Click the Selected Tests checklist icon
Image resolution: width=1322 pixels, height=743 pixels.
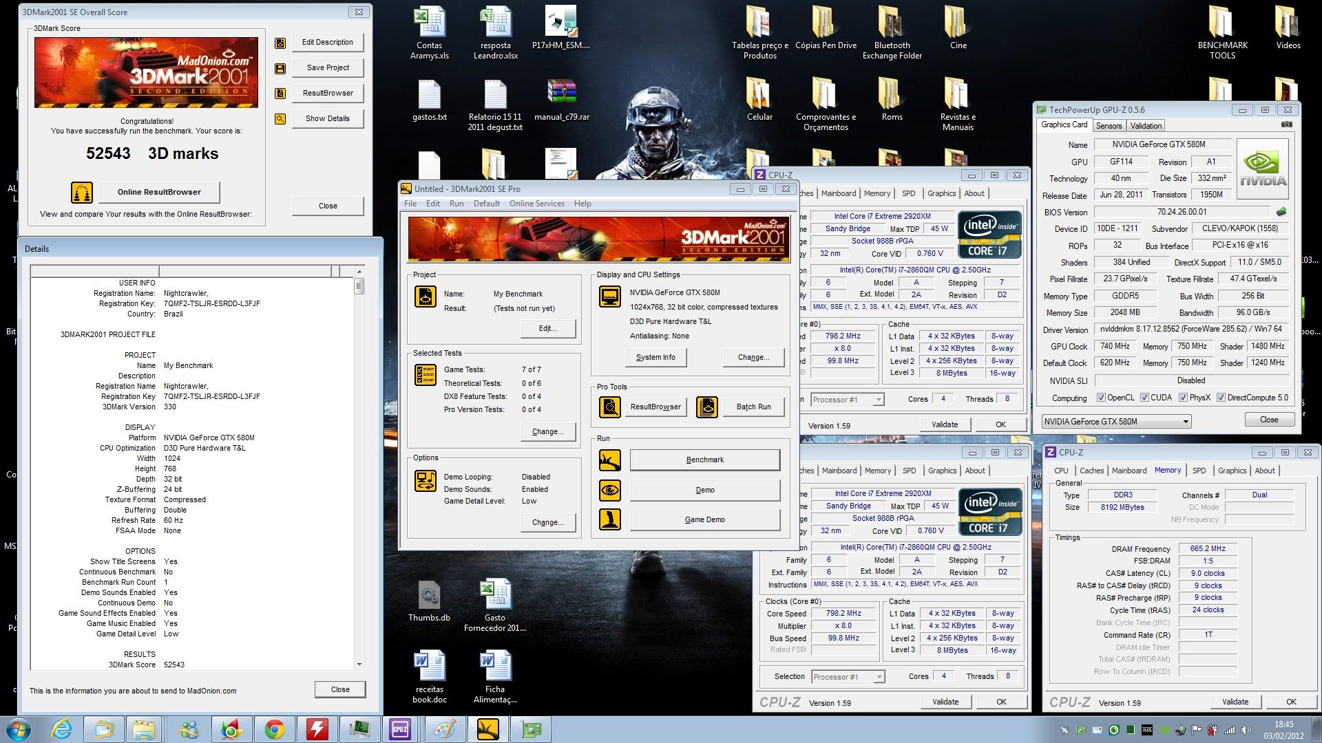tap(426, 375)
